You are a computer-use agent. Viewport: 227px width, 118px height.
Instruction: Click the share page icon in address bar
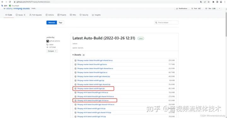(205, 2)
